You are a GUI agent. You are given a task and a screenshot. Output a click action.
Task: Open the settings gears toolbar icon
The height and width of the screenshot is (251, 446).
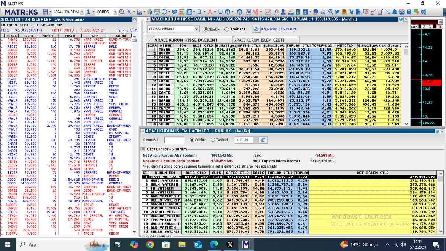(423, 12)
